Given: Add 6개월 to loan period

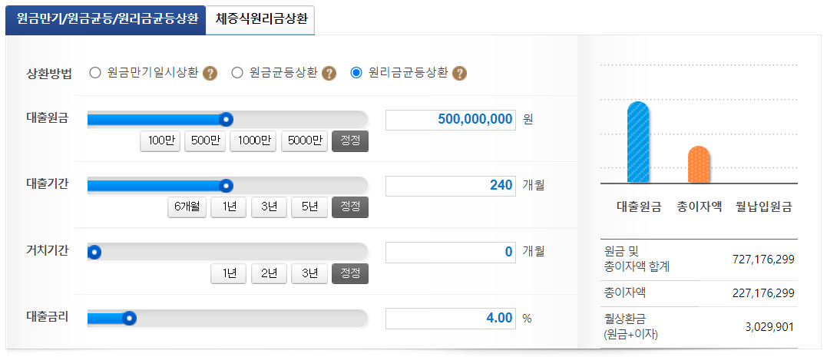Looking at the screenshot, I should click(x=187, y=207).
